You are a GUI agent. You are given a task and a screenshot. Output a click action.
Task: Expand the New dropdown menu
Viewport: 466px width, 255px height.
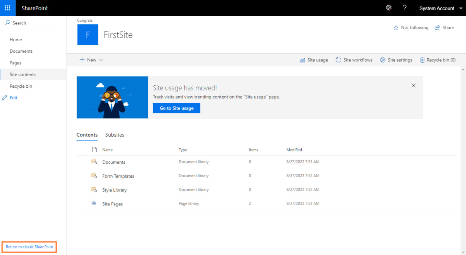pyautogui.click(x=91, y=60)
